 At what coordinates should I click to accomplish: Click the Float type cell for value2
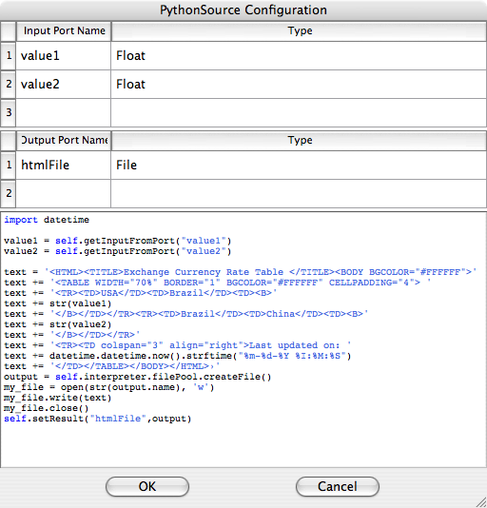299,85
